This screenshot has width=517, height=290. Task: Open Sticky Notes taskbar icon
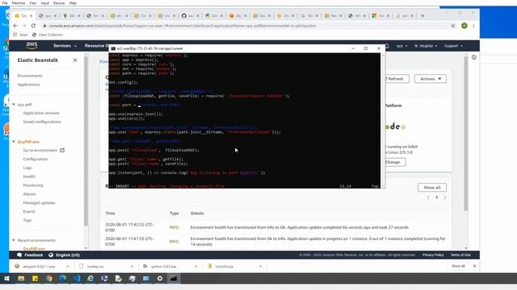pos(35,279)
